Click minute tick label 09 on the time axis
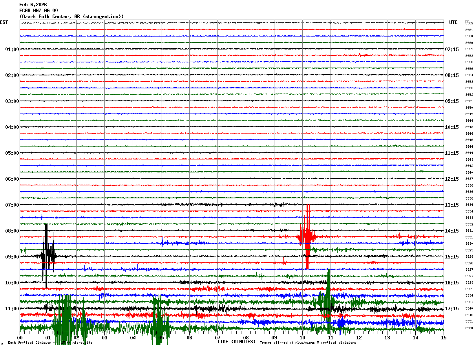The image size is (475, 348). (x=274, y=338)
